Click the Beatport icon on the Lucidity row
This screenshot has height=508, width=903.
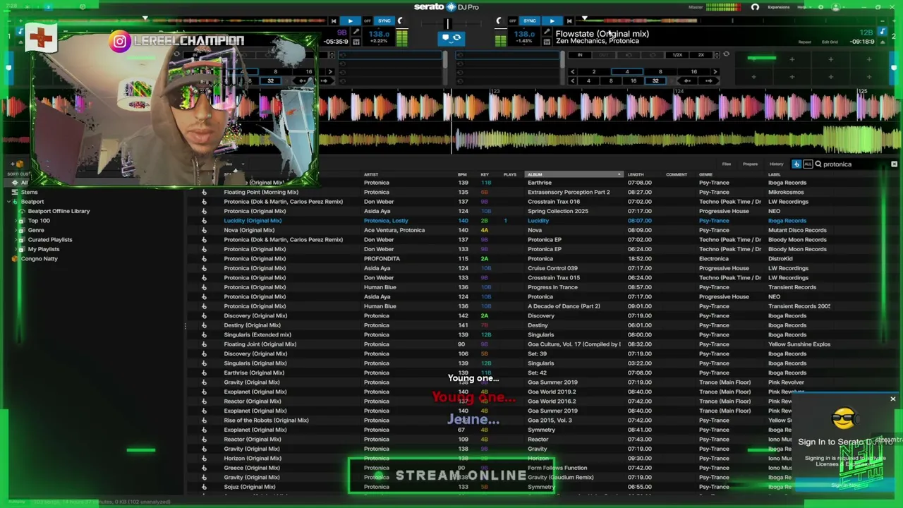click(204, 221)
